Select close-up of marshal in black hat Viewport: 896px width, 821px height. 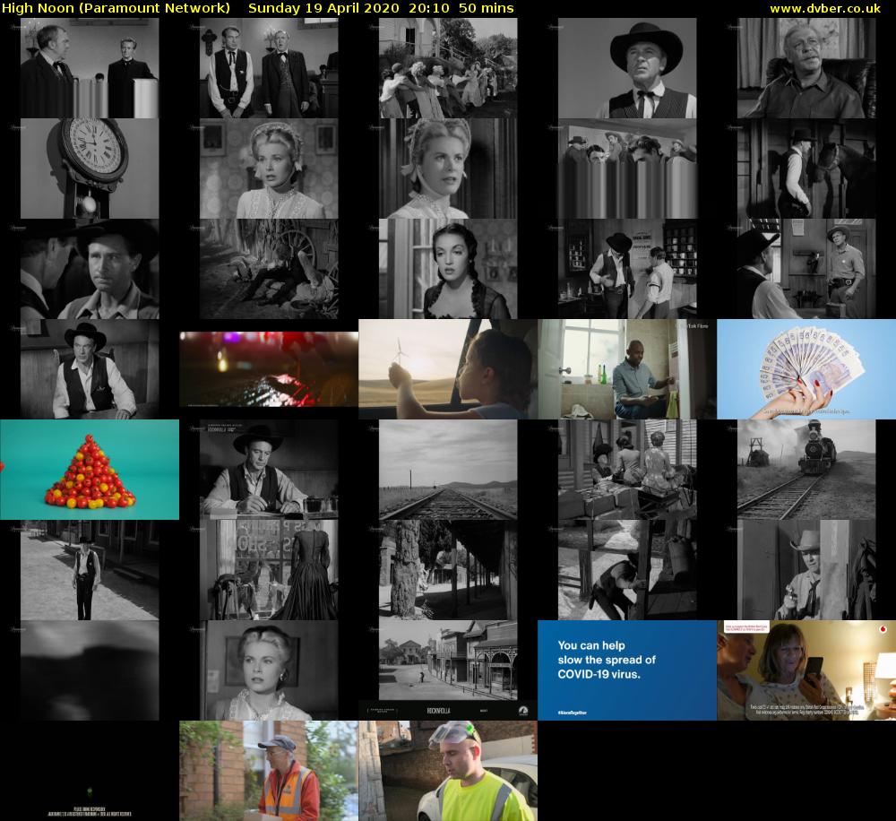tap(627, 68)
